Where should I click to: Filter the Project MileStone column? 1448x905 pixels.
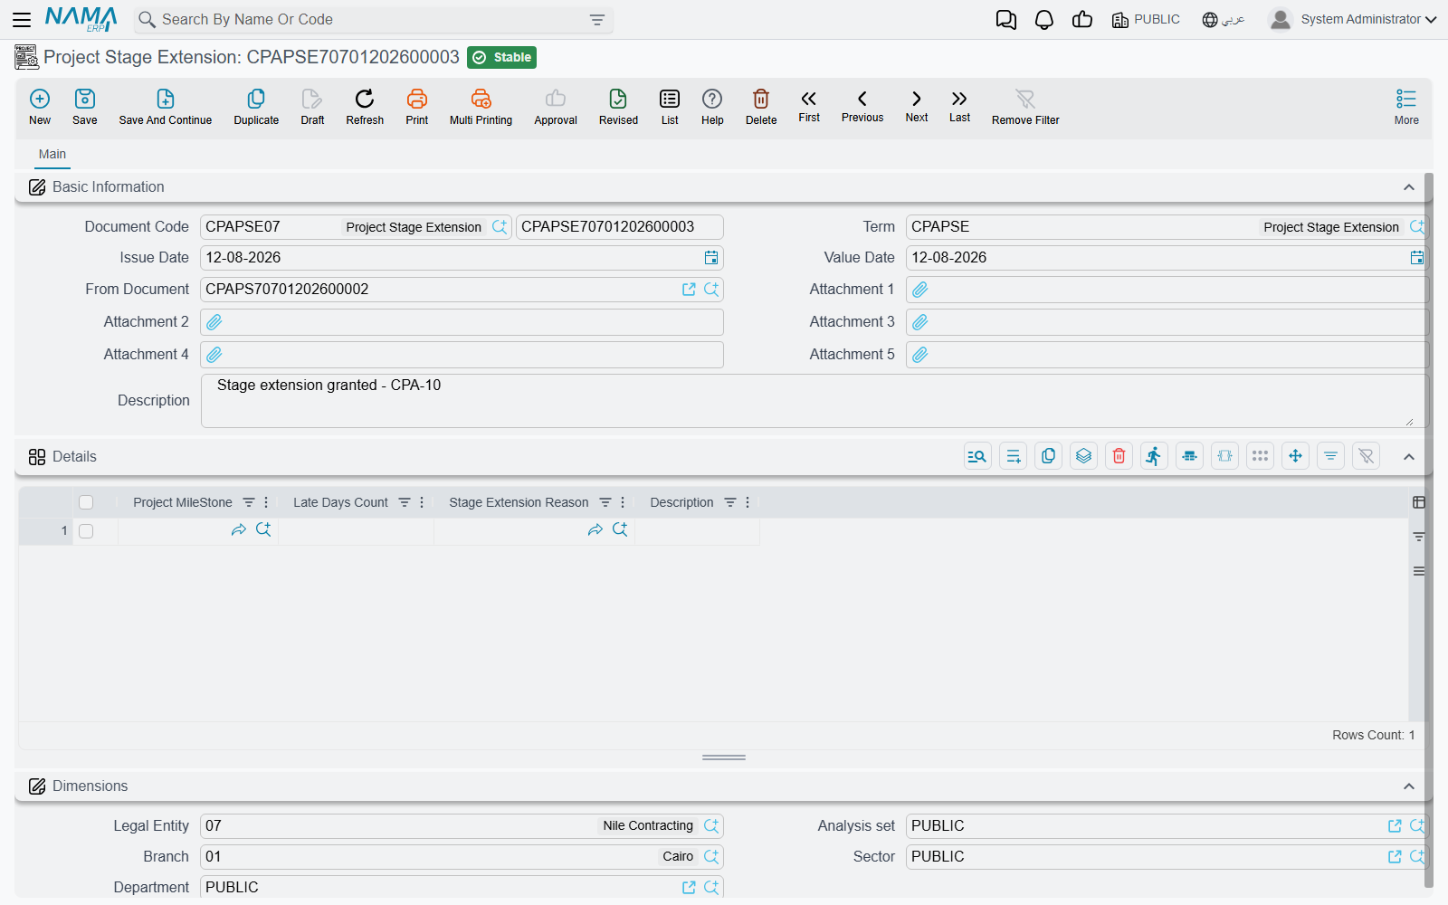click(249, 502)
